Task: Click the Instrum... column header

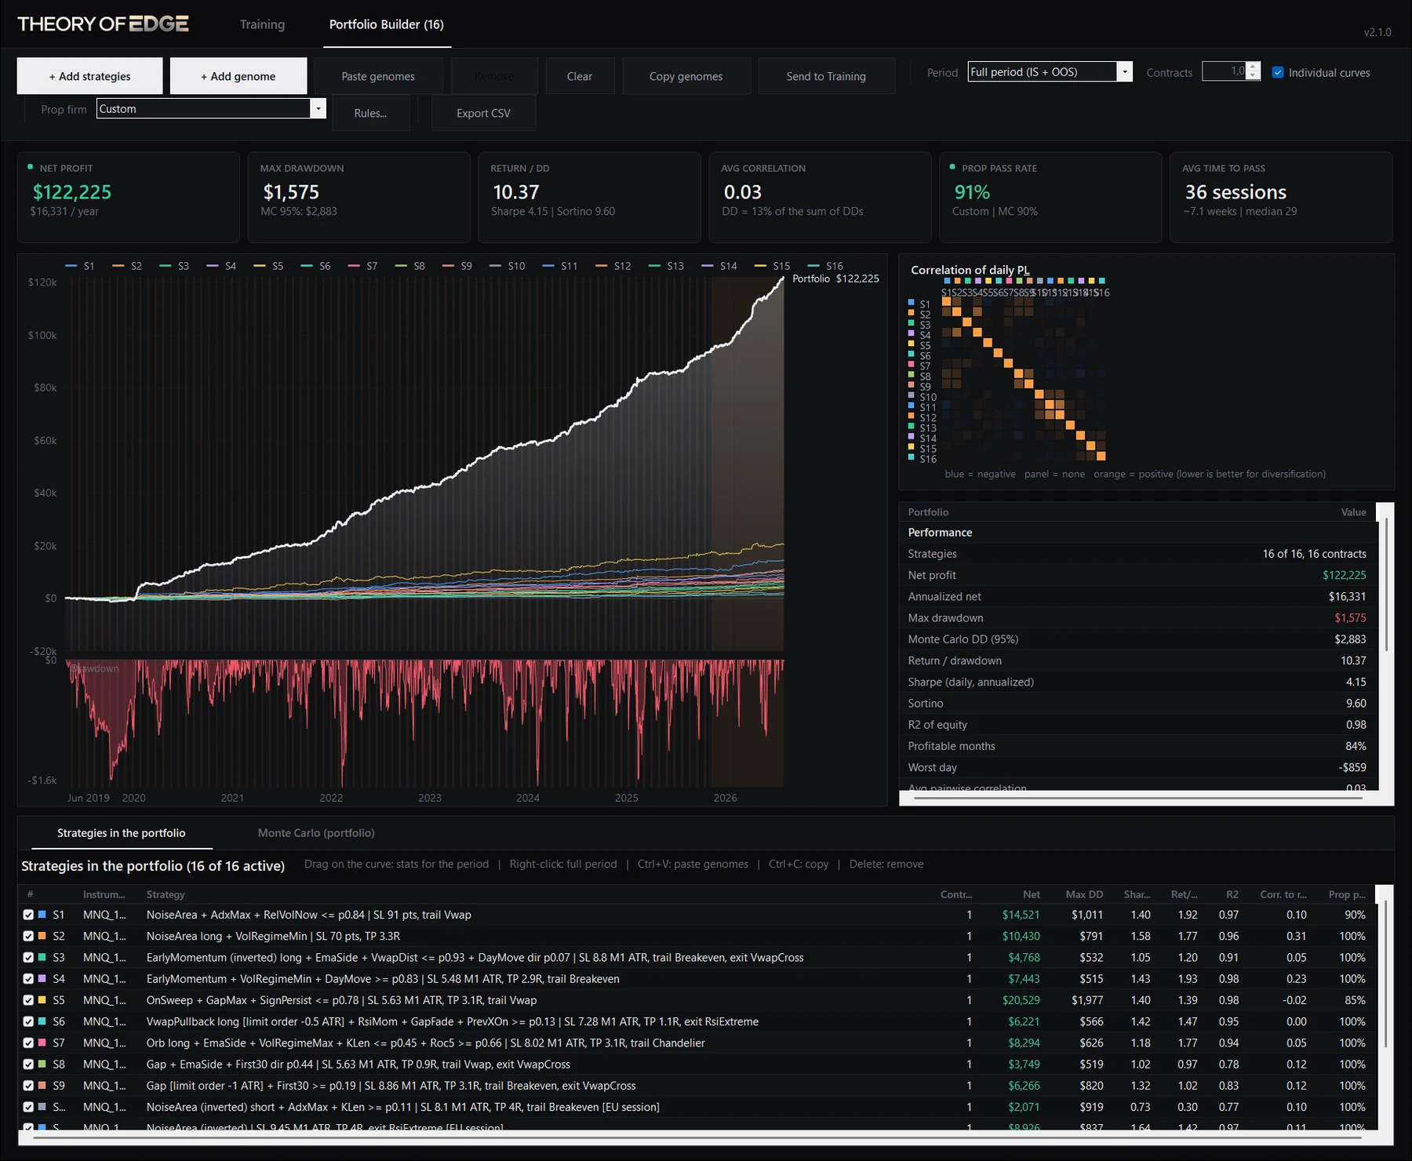Action: (x=104, y=894)
